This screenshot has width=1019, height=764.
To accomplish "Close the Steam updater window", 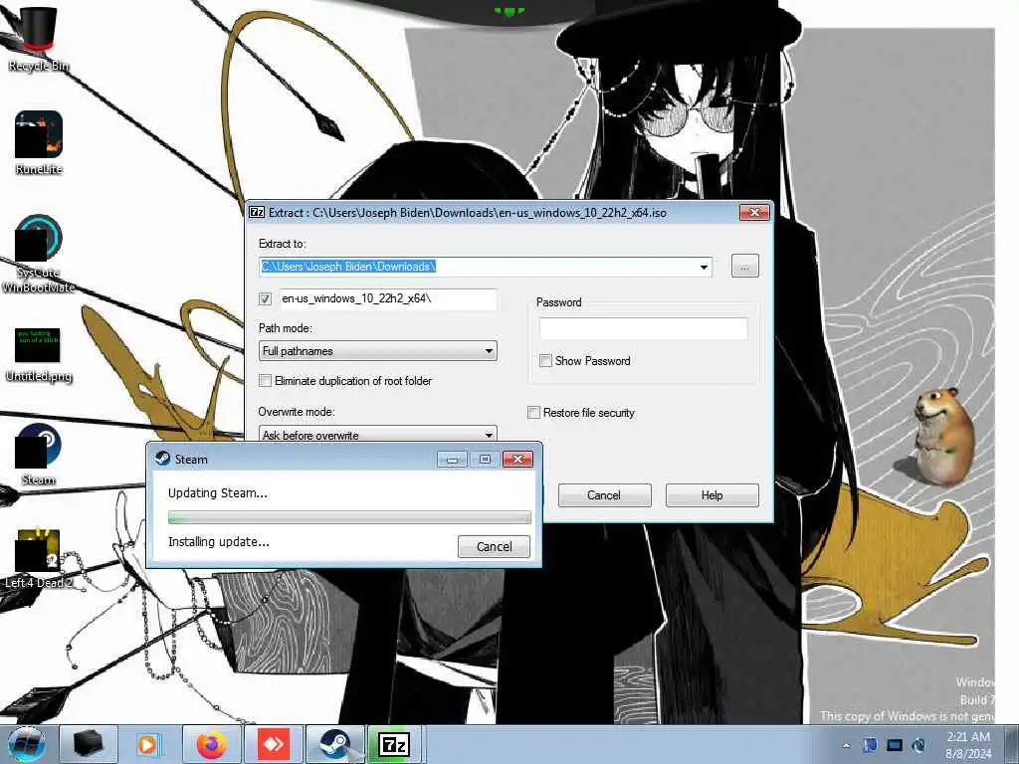I will [x=517, y=460].
